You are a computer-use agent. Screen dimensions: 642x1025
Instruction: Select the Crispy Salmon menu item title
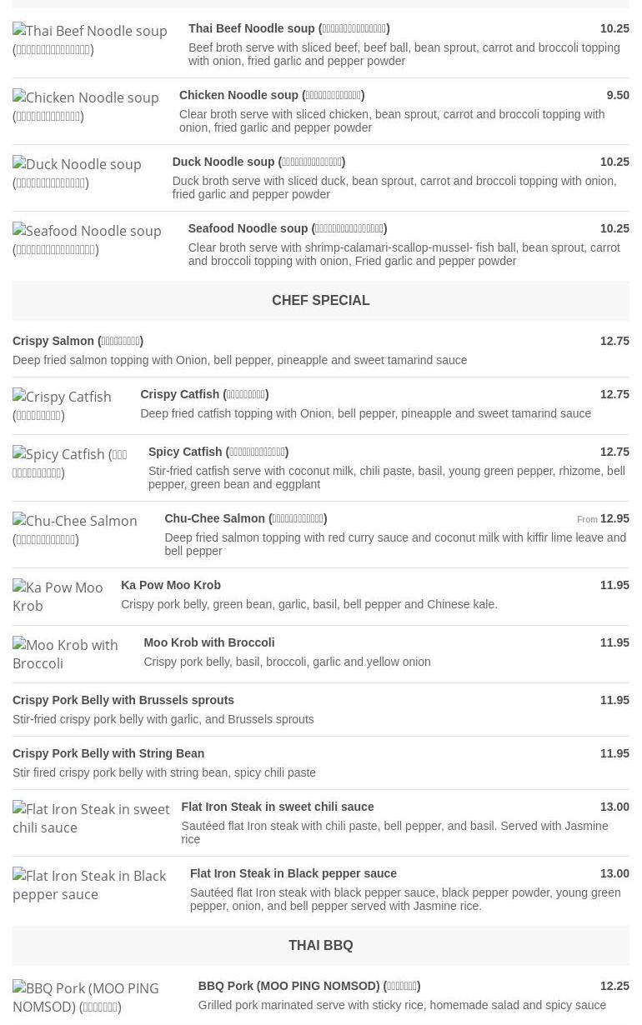78,341
